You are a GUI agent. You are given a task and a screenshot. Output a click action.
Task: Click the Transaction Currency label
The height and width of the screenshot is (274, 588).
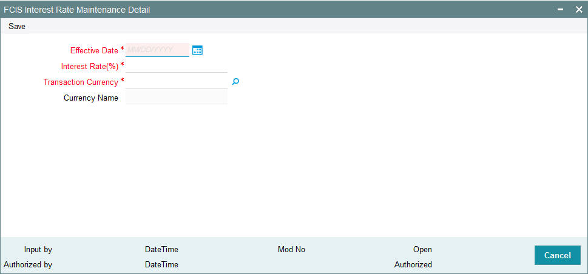[x=81, y=82]
